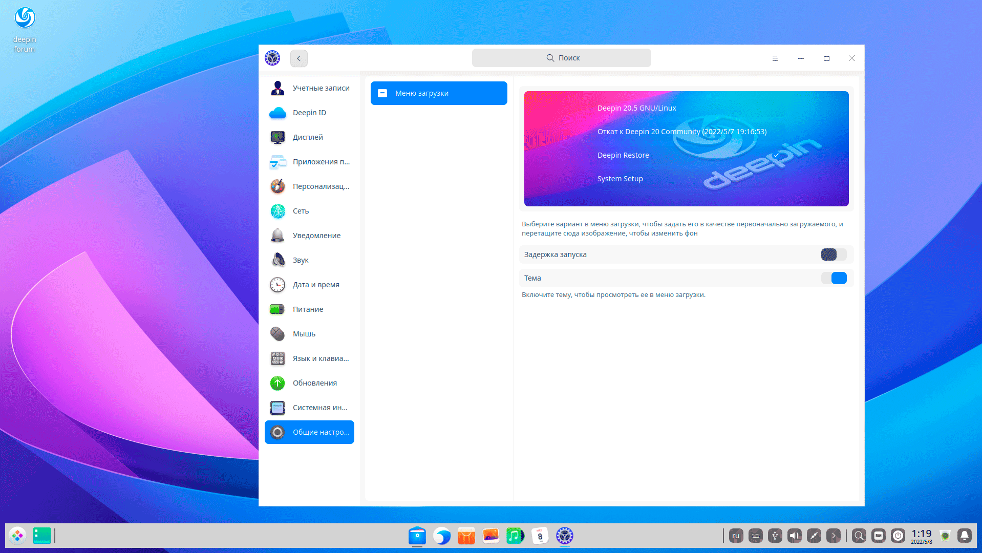Open the Control Center hamburger menu
Viewport: 982px width, 553px height.
click(x=775, y=58)
